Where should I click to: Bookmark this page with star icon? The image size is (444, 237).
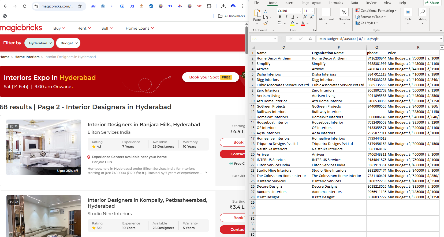pos(80,6)
